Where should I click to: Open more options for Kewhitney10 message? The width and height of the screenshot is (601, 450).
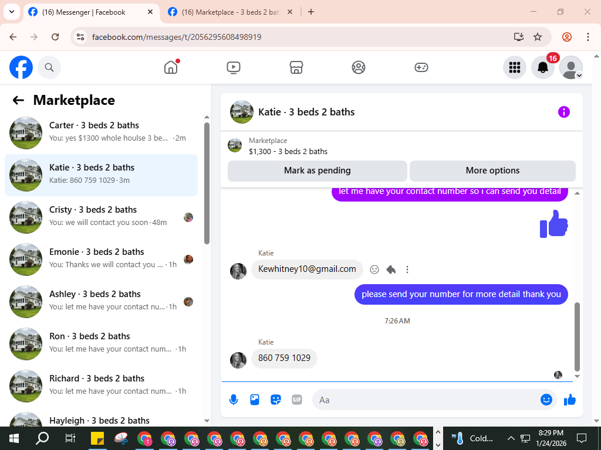click(407, 270)
